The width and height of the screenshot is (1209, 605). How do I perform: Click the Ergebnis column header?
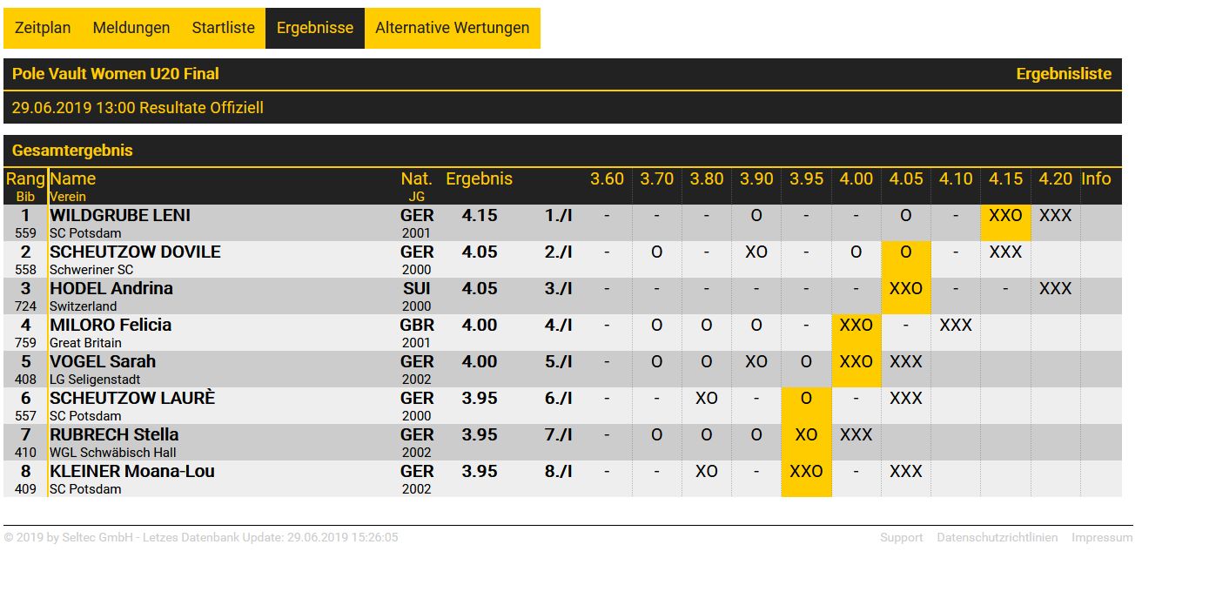[x=479, y=179]
